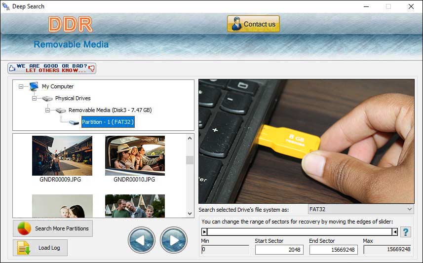Image resolution: width=423 pixels, height=263 pixels.
Task: Click the thumbnail list scrollbar thumb
Action: tap(190, 160)
